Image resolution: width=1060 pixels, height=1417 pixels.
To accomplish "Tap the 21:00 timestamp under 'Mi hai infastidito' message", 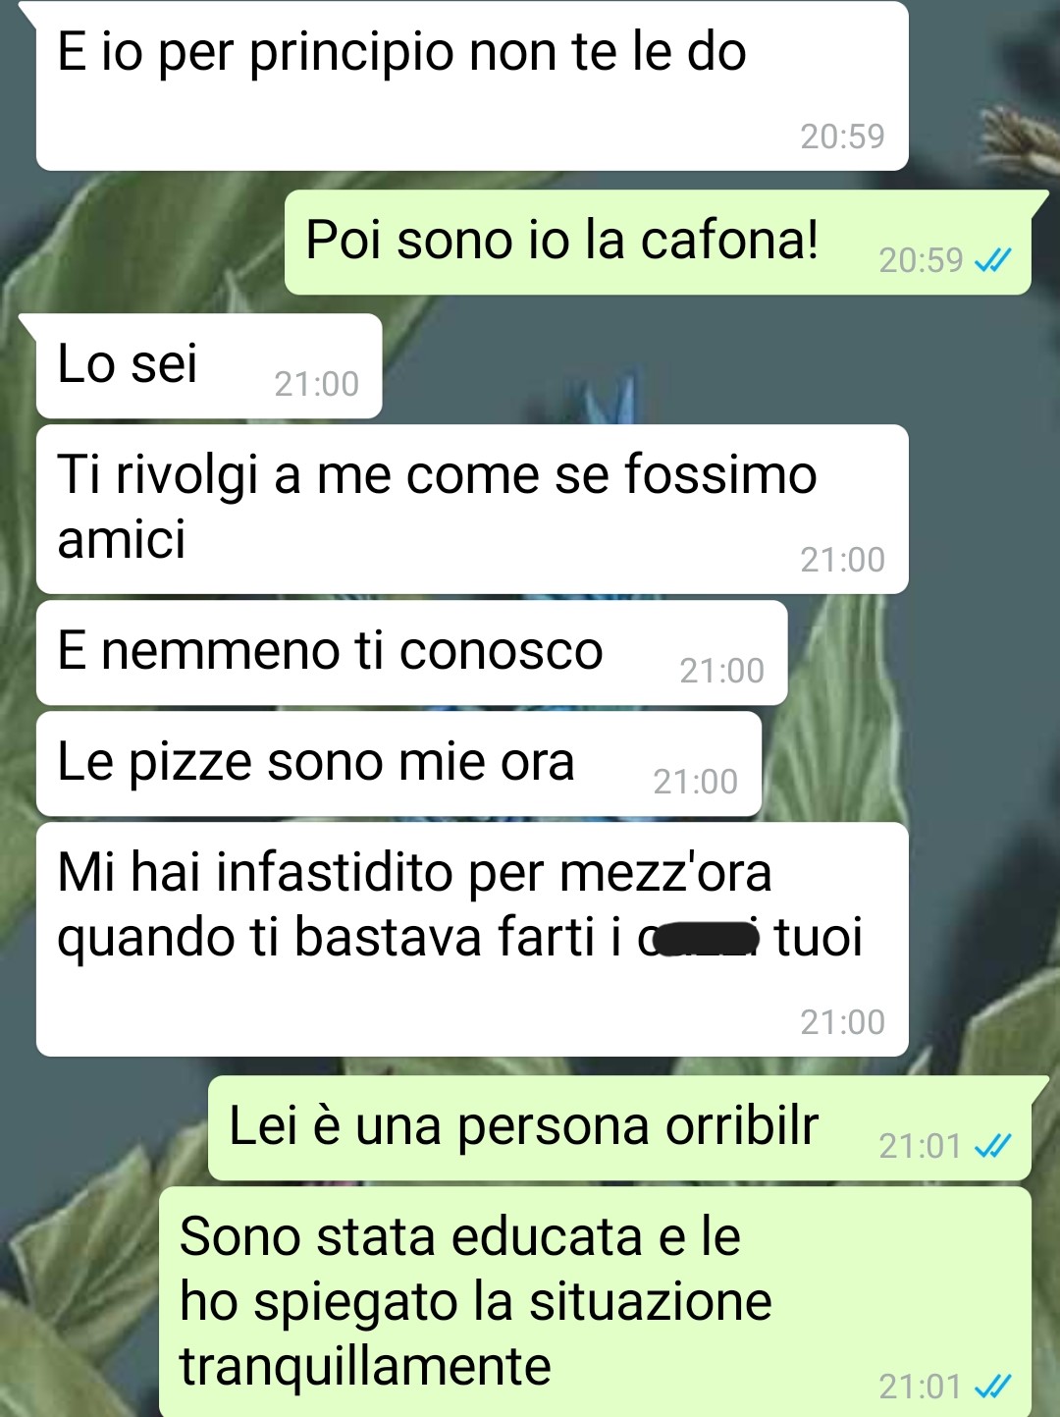I will 842,1022.
